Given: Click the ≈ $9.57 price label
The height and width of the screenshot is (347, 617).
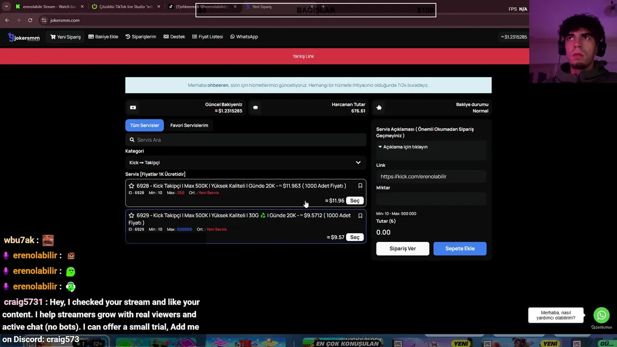Looking at the screenshot, I should click(335, 237).
